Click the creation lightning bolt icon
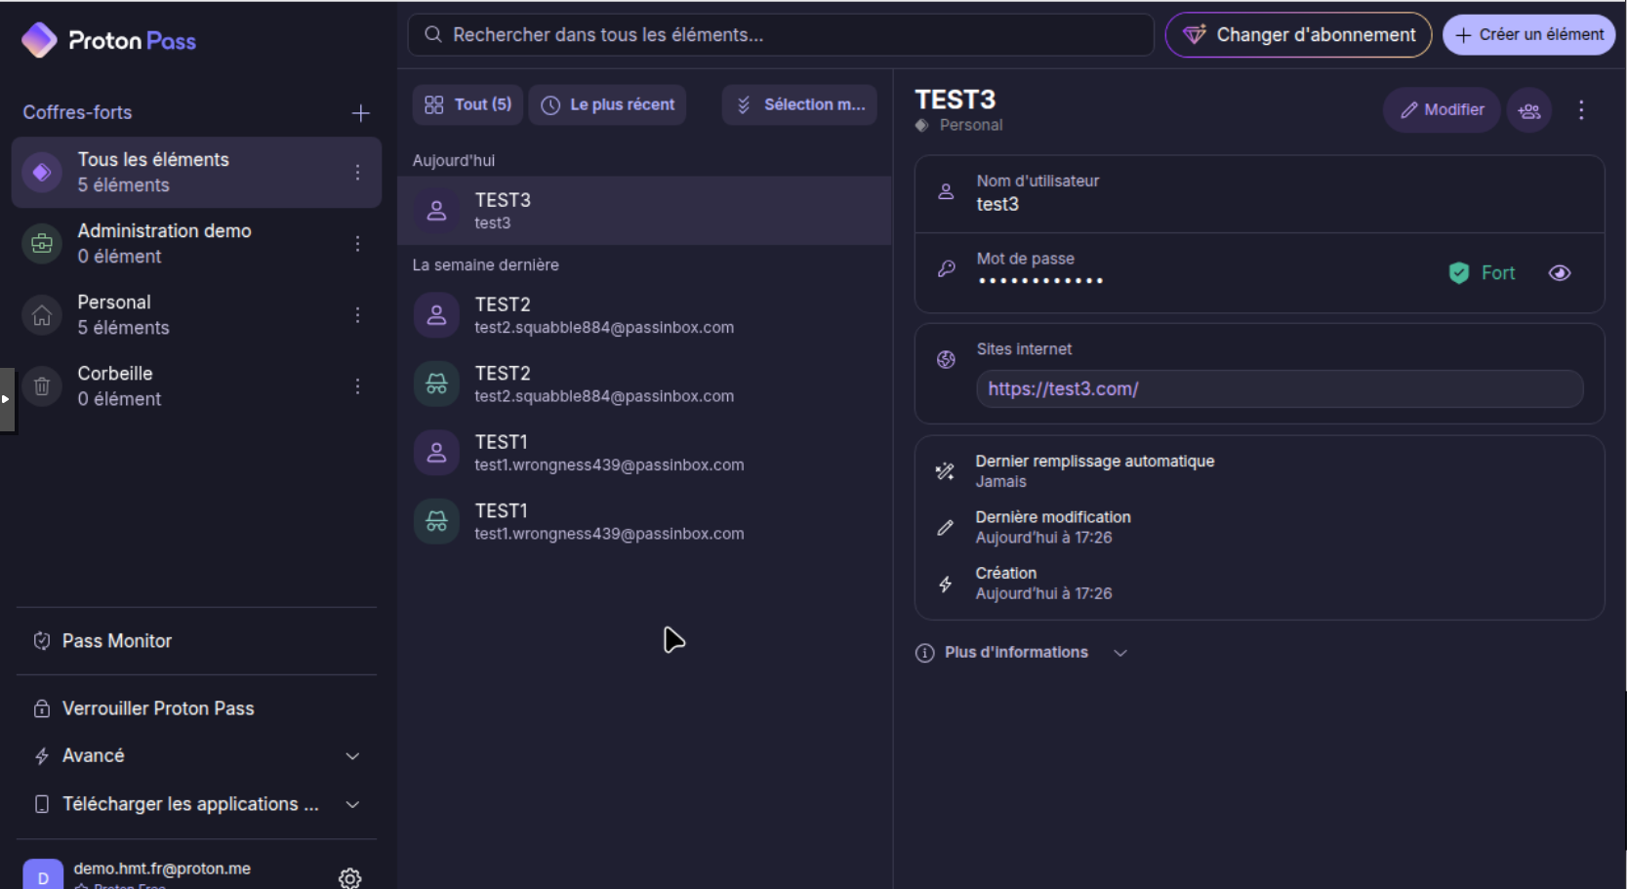Viewport: 1627px width, 889px height. [x=945, y=584]
